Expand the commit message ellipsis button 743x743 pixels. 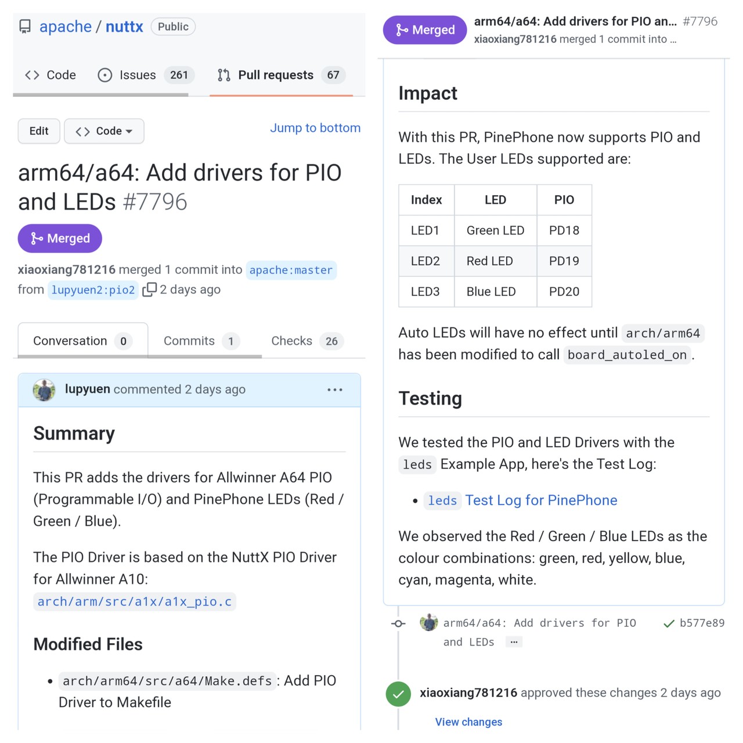click(x=514, y=642)
